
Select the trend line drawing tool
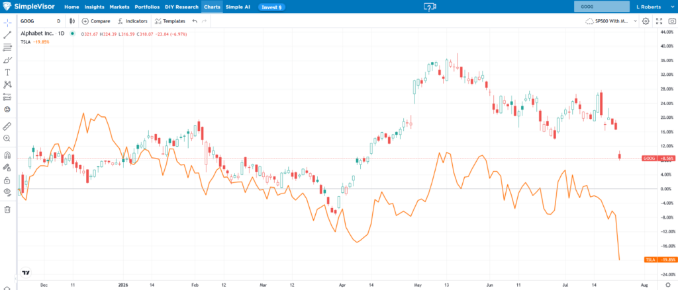coord(7,35)
